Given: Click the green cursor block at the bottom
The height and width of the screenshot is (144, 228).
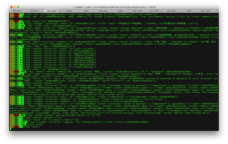Looking at the screenshot, I should tap(10, 129).
